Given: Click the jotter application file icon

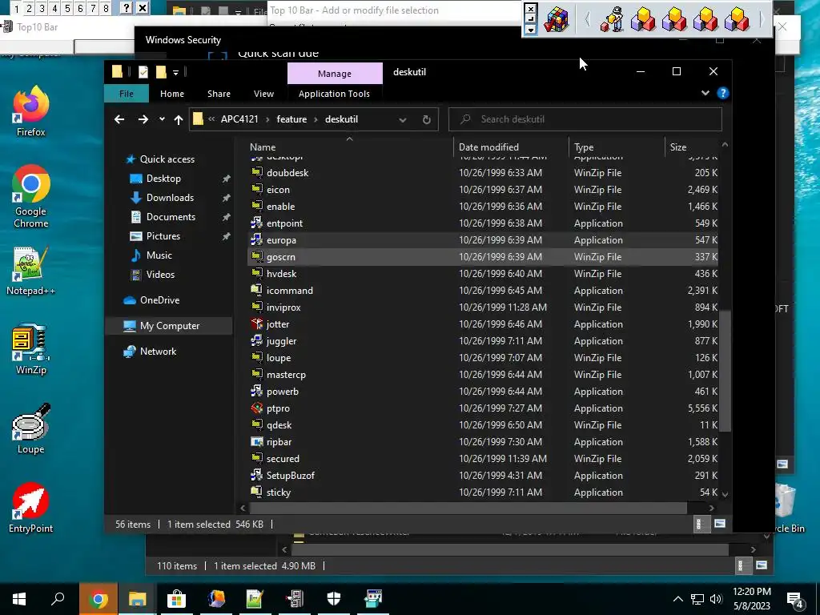Looking at the screenshot, I should [257, 324].
